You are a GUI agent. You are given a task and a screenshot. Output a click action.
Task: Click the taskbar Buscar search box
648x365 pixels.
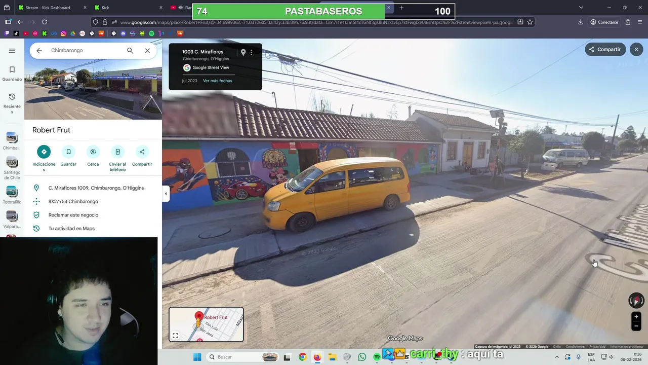click(242, 357)
